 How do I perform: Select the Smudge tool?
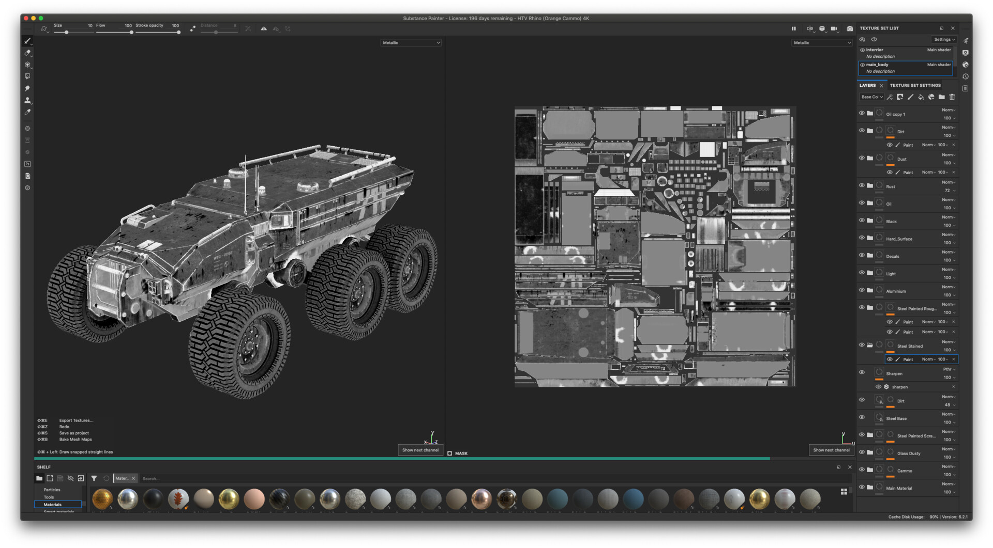[x=27, y=88]
